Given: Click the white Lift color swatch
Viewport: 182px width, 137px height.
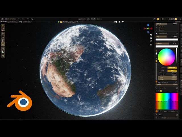Looking at the screenshot, I should coord(167,39).
